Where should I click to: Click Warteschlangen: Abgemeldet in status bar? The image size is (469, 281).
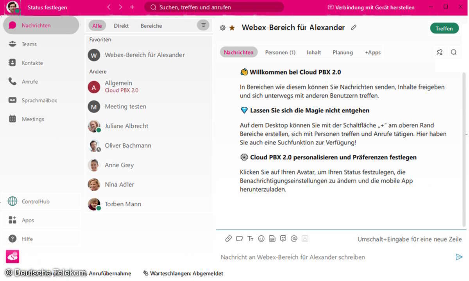[x=183, y=273]
